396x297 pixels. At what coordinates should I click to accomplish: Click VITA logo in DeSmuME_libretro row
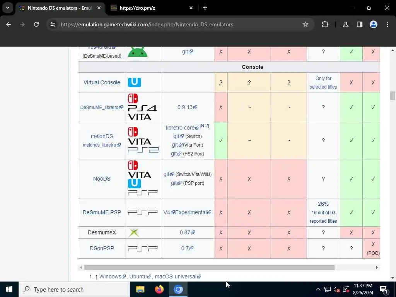pyautogui.click(x=139, y=117)
